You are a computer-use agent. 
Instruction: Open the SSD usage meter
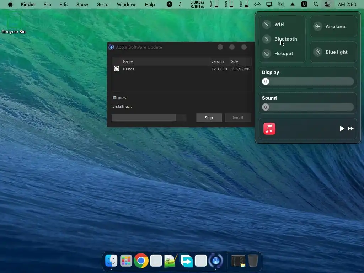214,4
